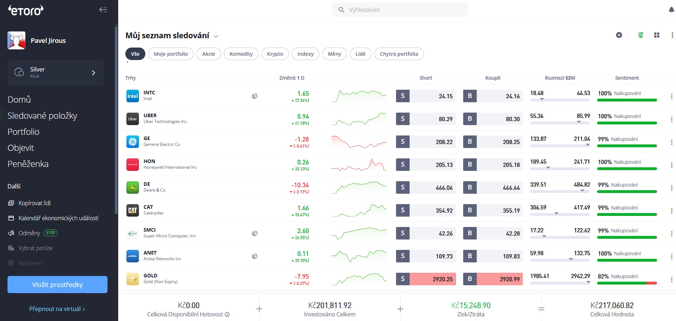Select the Lidé filter
Screen dimensions: 676x321
(361, 54)
